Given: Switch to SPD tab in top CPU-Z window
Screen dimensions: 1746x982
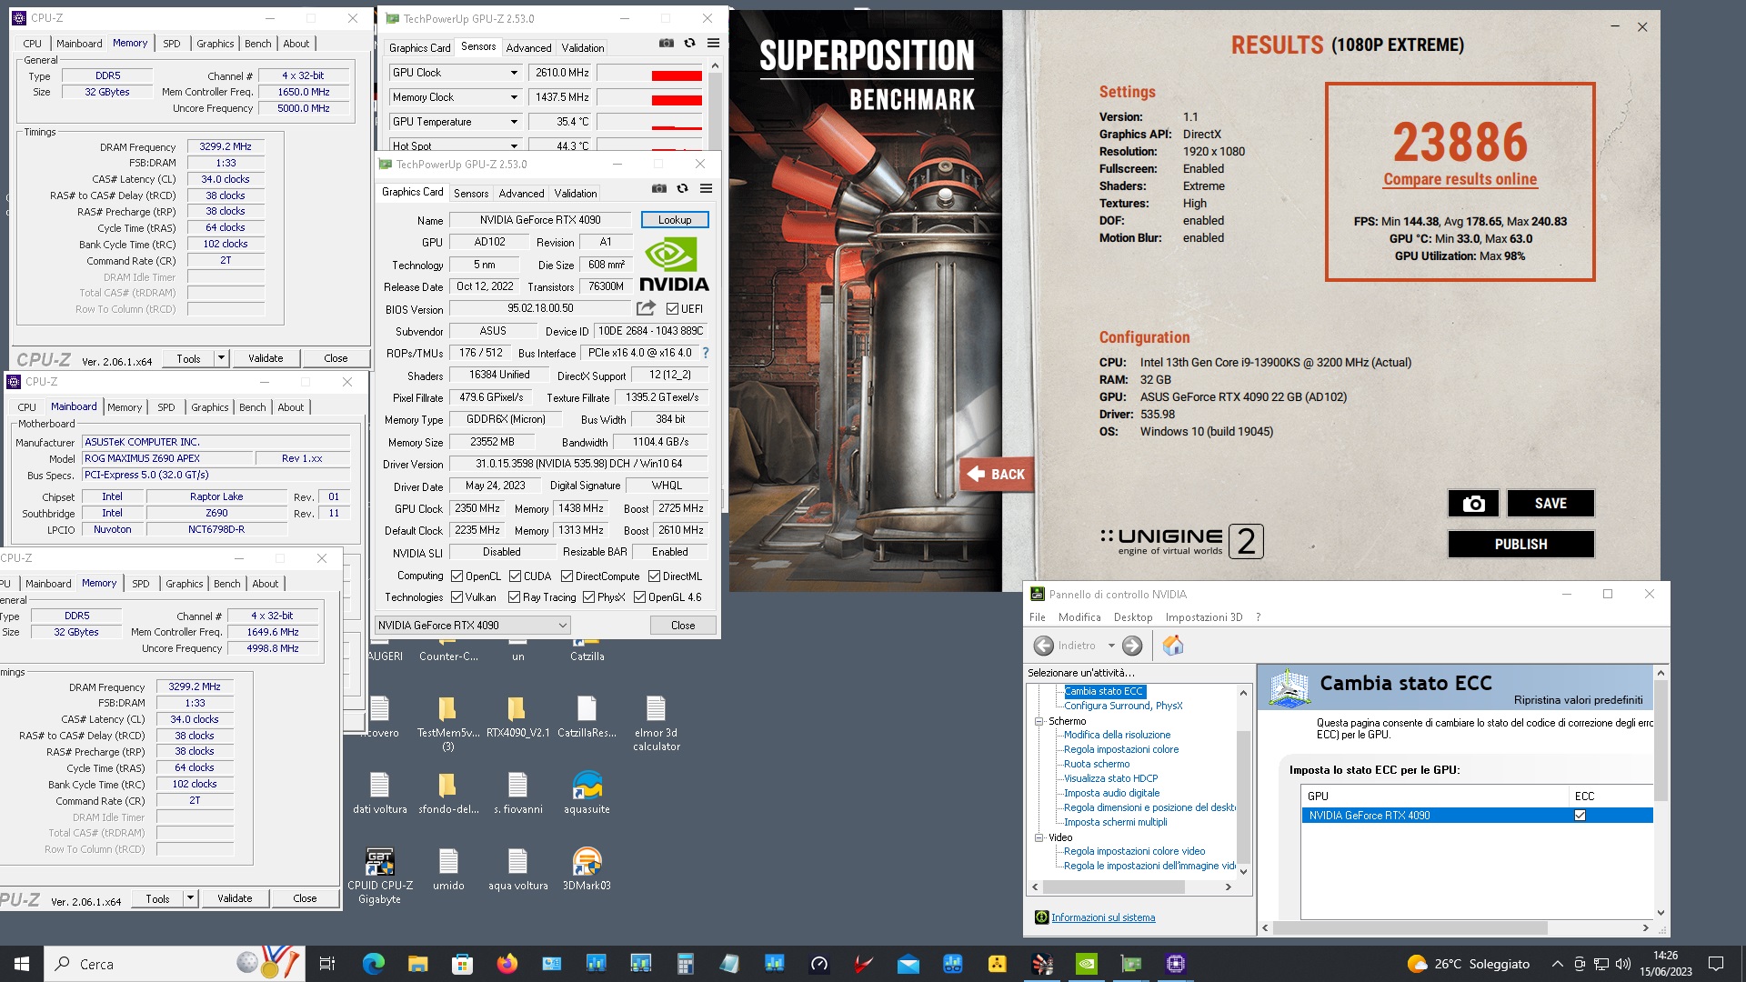Looking at the screenshot, I should pyautogui.click(x=172, y=44).
